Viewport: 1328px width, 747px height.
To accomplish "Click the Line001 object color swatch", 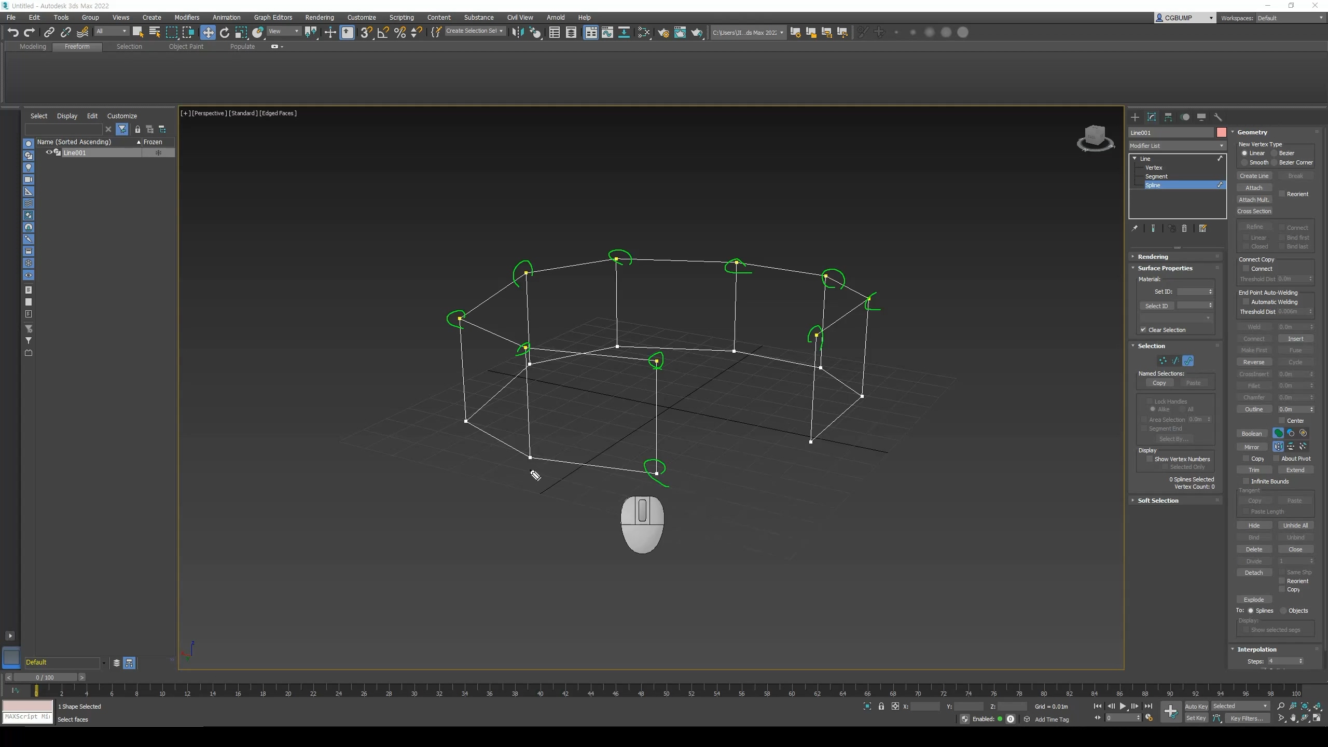I will point(1222,133).
